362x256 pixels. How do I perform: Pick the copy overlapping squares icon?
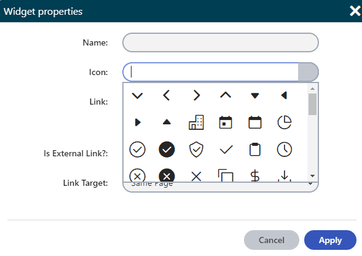(x=226, y=175)
